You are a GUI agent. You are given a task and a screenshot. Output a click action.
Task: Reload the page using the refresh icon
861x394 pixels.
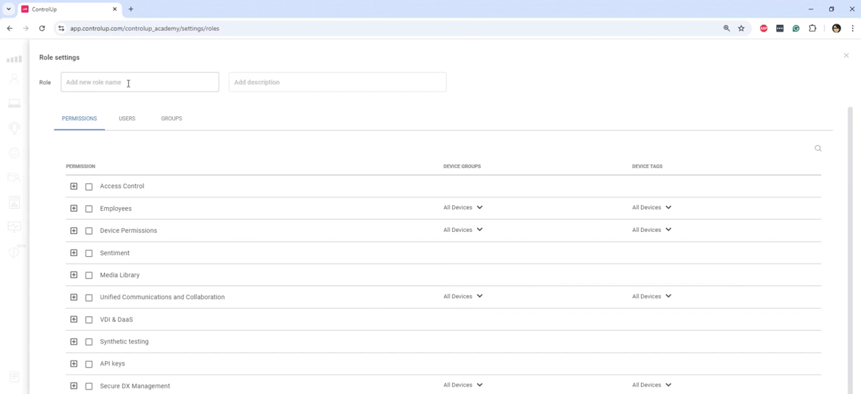(x=42, y=28)
